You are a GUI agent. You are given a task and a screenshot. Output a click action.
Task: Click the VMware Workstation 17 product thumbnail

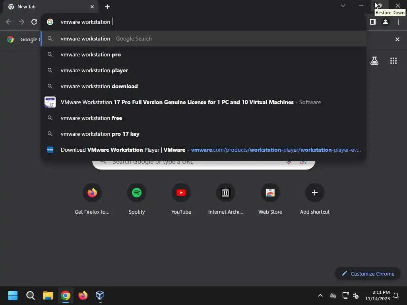[50, 102]
